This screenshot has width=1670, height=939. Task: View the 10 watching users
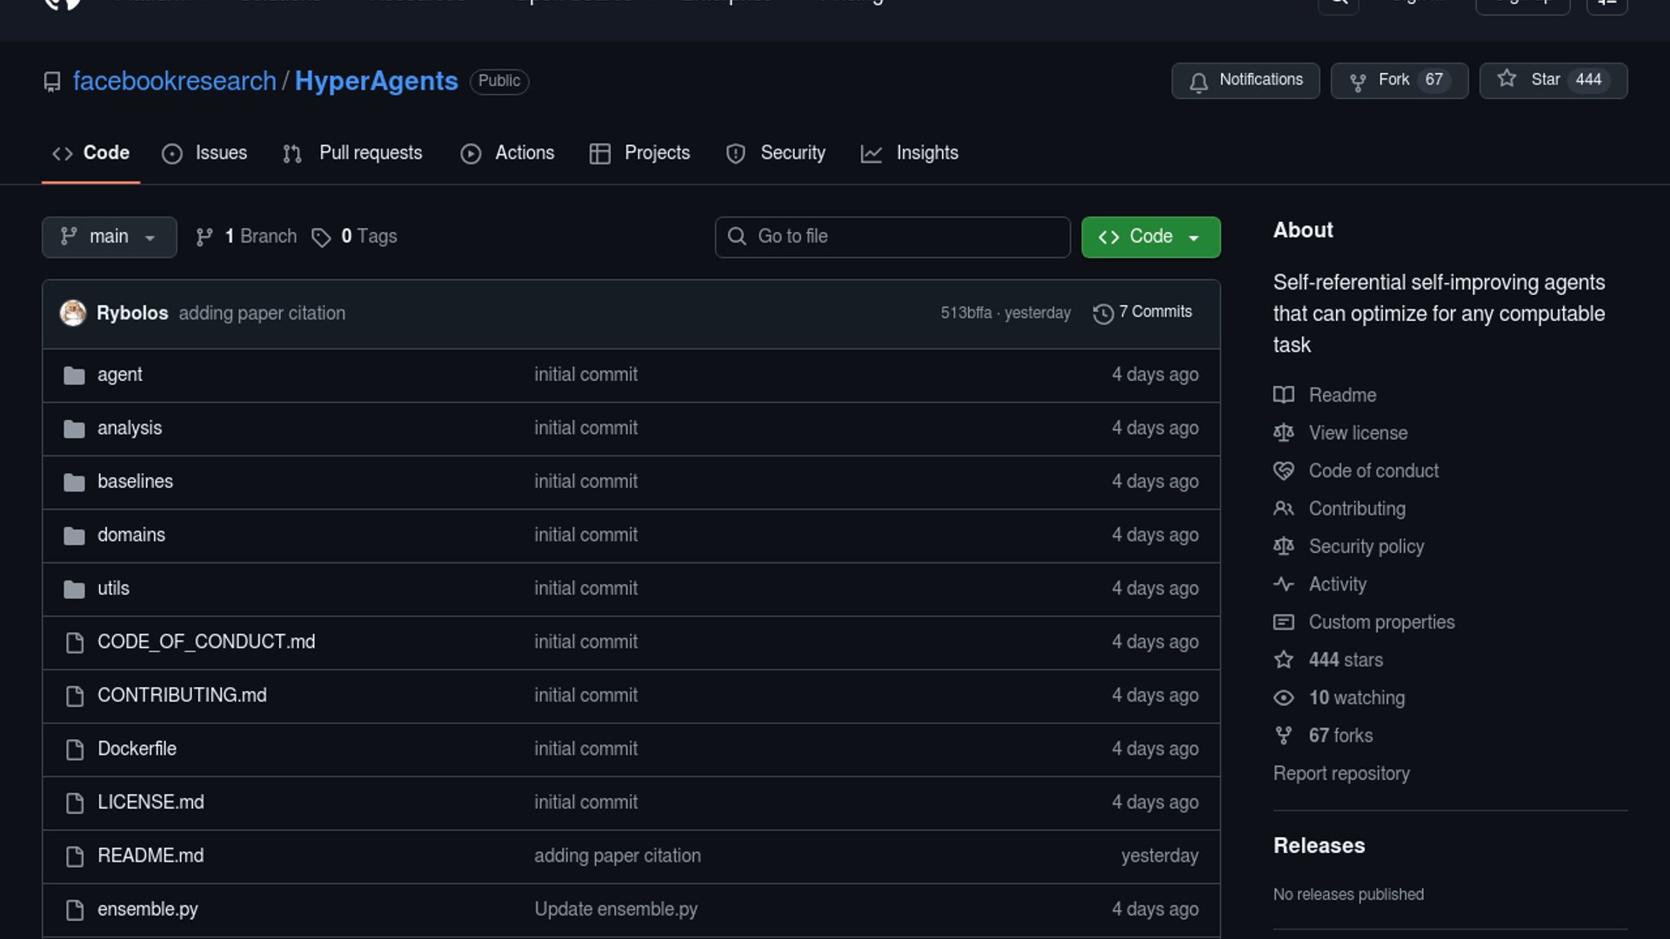(x=1356, y=697)
